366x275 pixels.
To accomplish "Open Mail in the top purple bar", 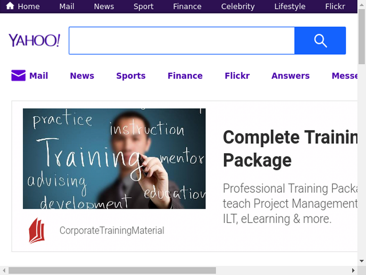I will pos(67,6).
